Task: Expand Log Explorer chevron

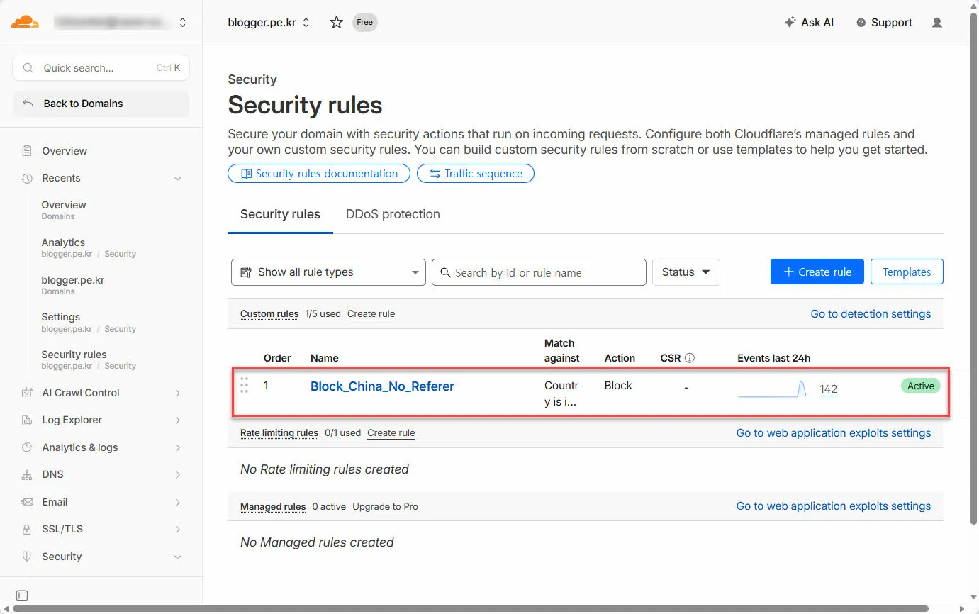Action: (x=178, y=420)
